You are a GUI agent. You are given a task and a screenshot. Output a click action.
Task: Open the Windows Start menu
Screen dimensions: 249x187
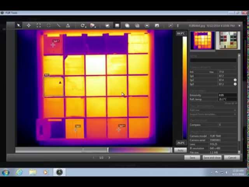click(6, 172)
